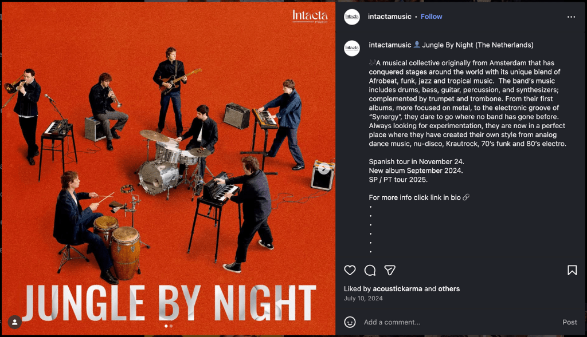Save the post with the bookmark icon
The width and height of the screenshot is (587, 337).
coord(572,270)
